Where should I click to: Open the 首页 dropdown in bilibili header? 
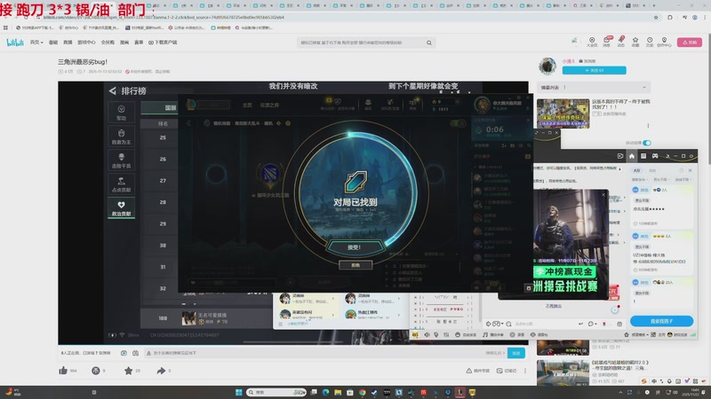[36, 43]
